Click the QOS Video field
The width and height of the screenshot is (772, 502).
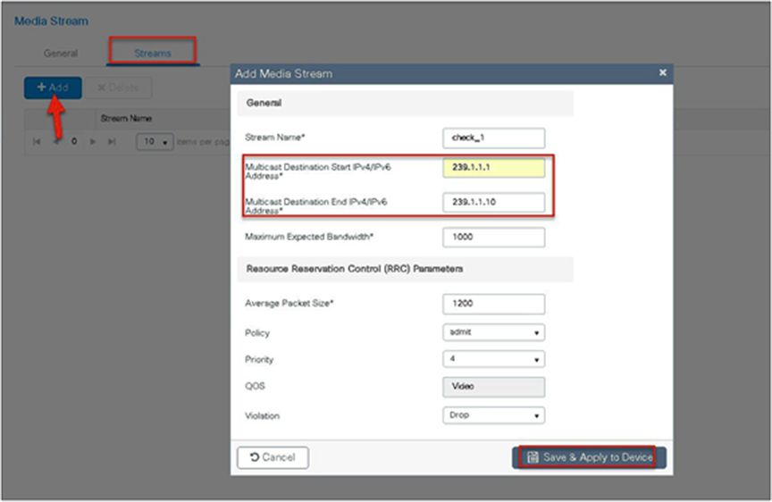coord(494,387)
